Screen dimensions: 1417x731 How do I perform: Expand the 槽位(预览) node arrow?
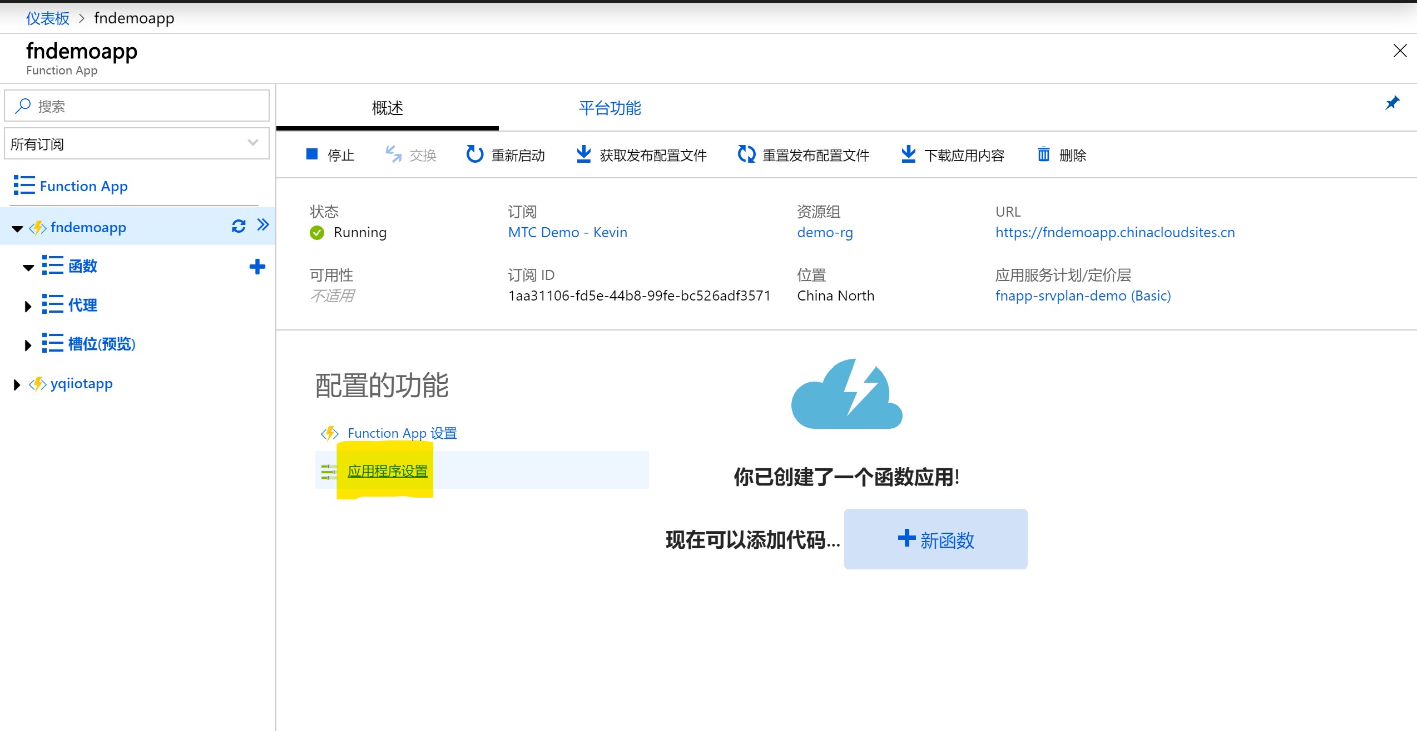click(28, 345)
